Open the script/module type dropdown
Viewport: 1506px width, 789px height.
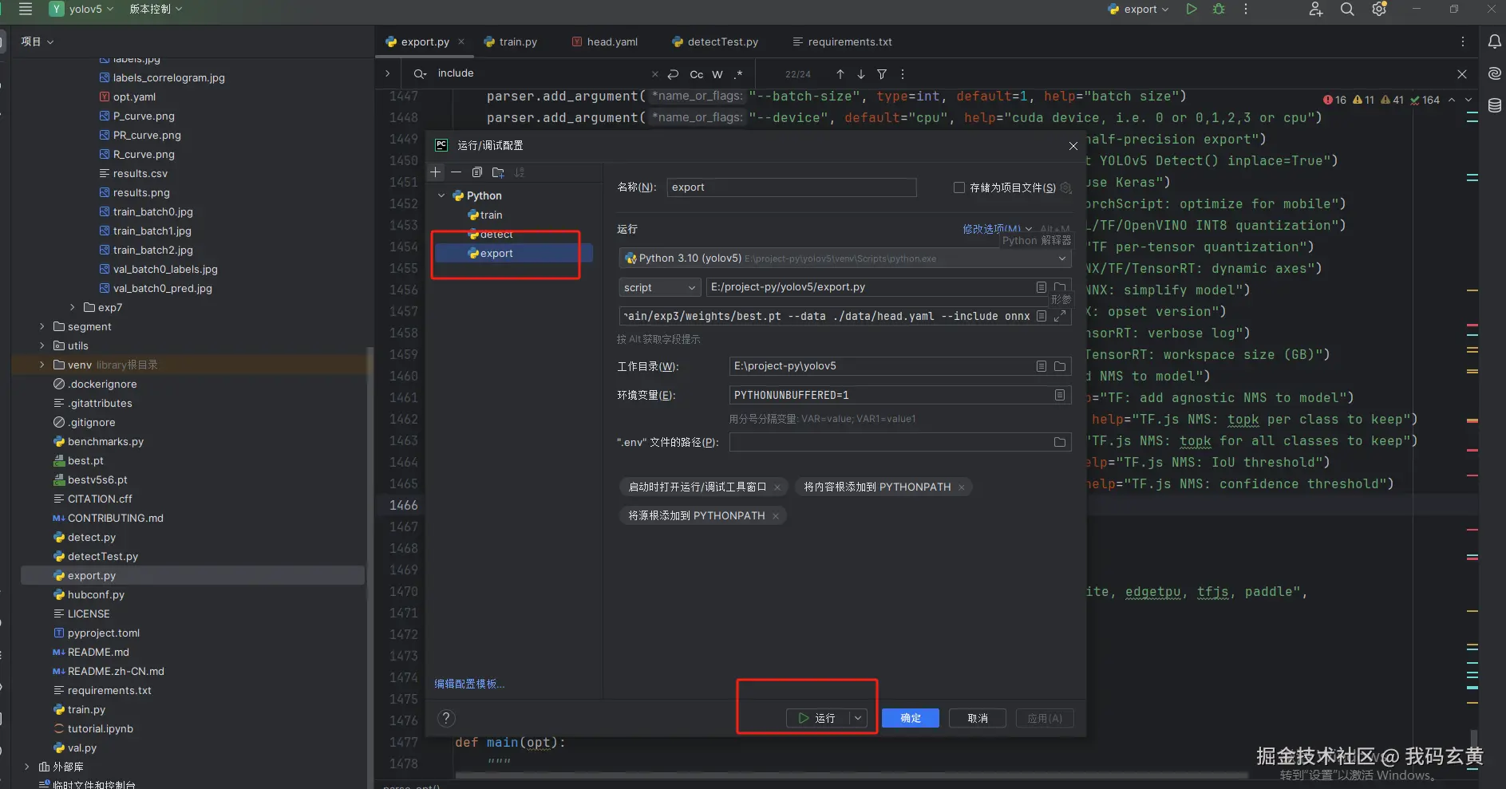(x=660, y=287)
